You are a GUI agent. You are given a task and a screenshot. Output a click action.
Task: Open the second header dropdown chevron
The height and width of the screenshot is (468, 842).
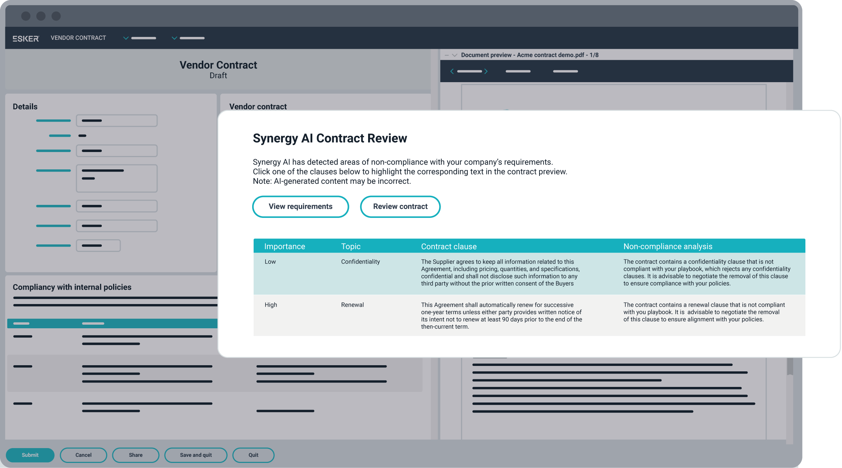pyautogui.click(x=174, y=38)
